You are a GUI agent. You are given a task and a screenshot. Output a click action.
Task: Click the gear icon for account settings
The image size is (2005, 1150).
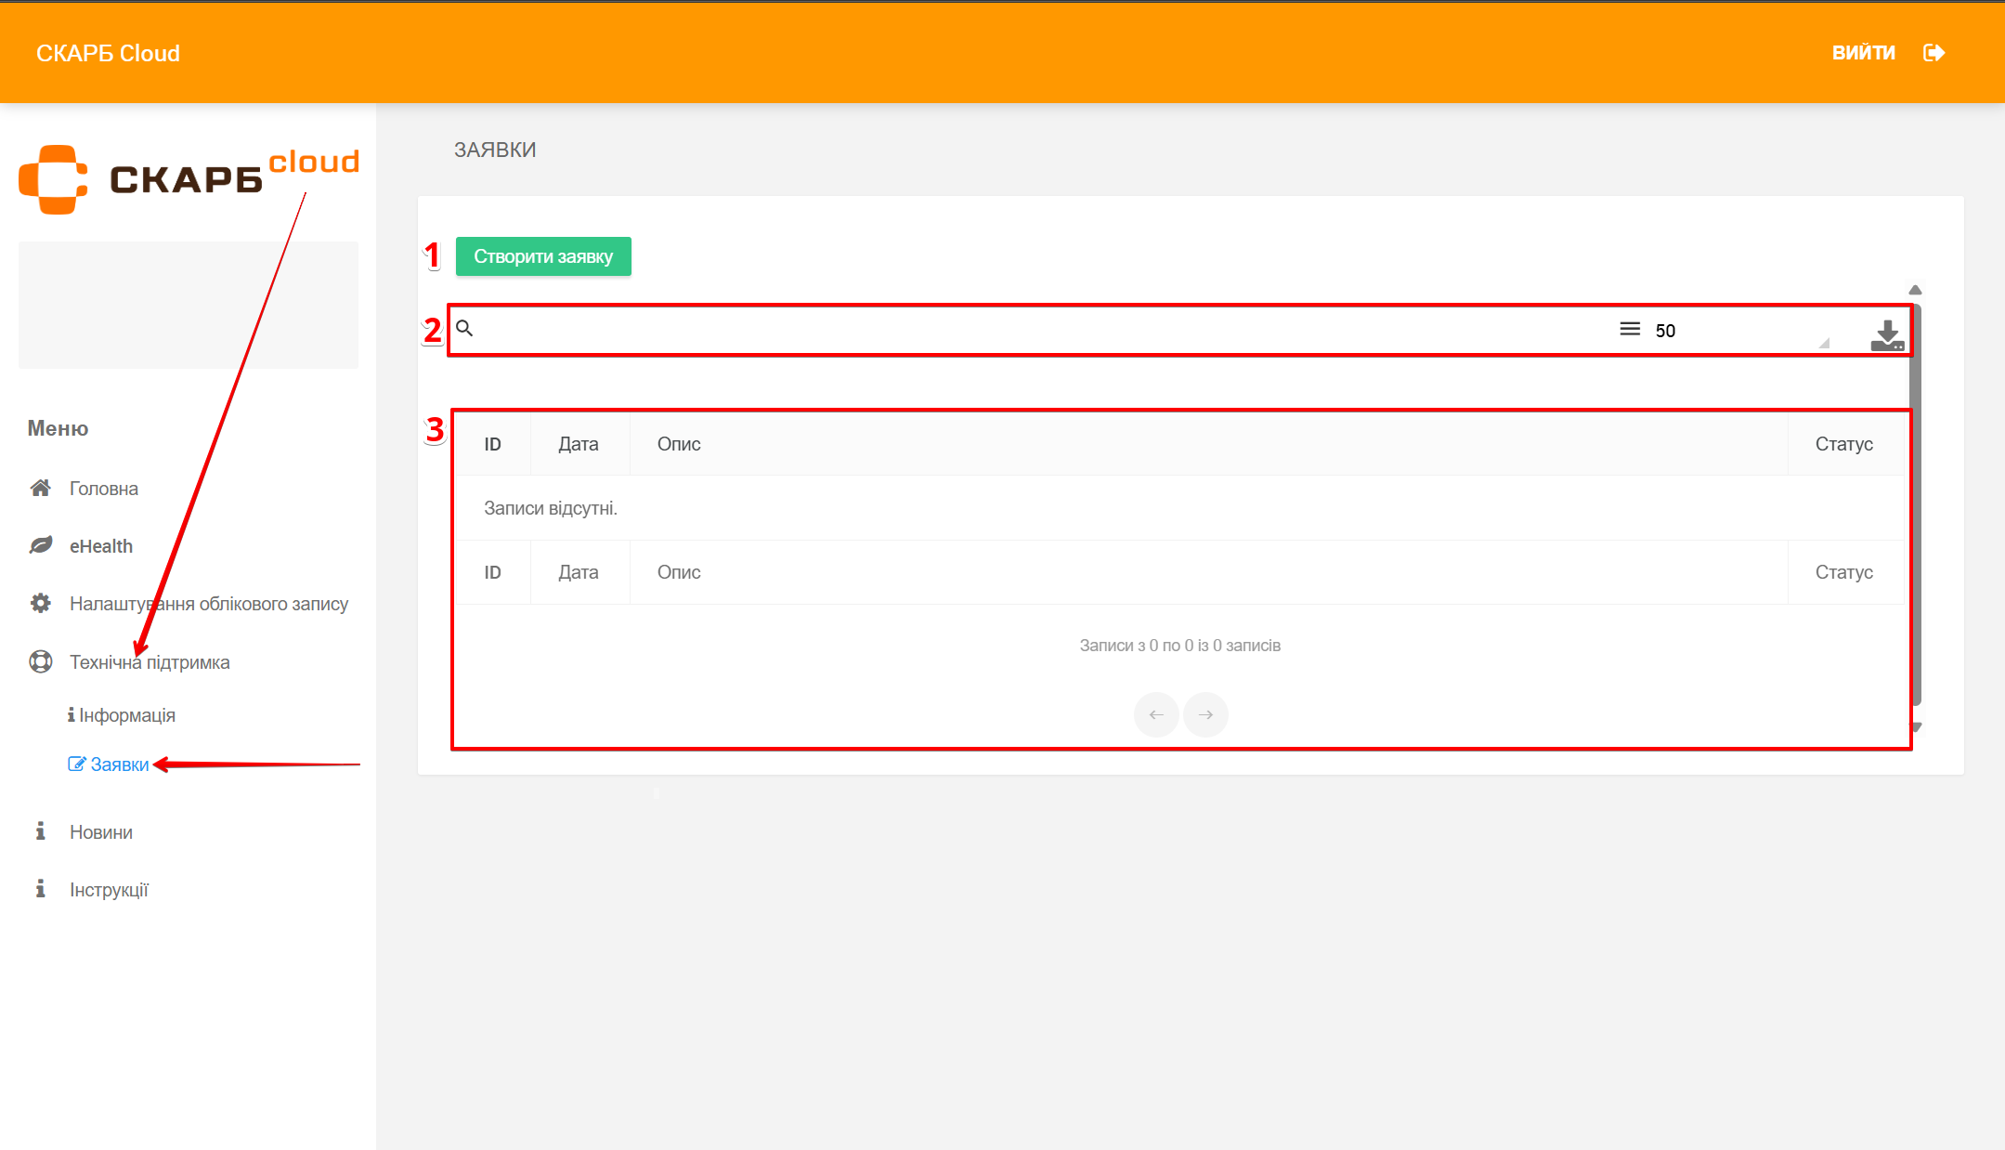point(40,603)
